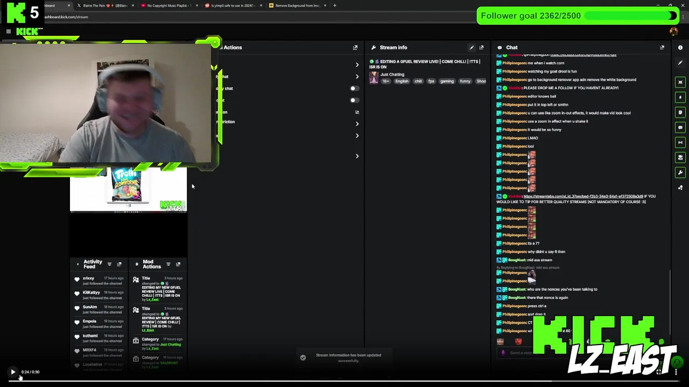Viewport: 689px width, 387px height.
Task: Click the lightning bolt sidebar icon
Action: pos(680,97)
